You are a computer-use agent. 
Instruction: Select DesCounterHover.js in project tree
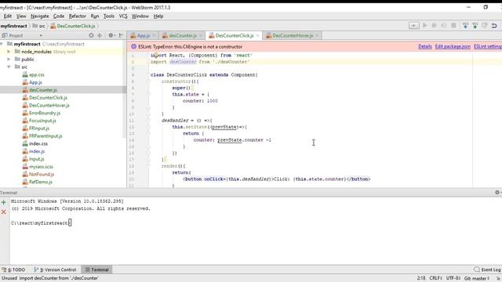49,105
